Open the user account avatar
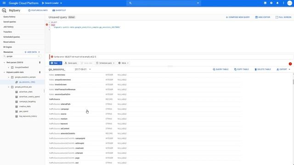Screen dimensions: 294x165 [x=290, y=3]
